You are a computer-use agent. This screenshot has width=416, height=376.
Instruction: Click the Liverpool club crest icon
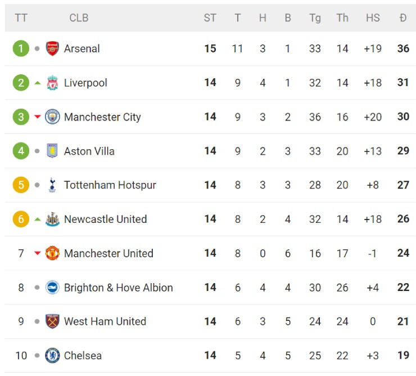click(x=52, y=83)
